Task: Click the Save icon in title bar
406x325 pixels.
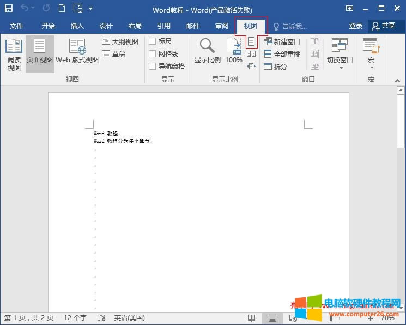Action: pyautogui.click(x=9, y=9)
